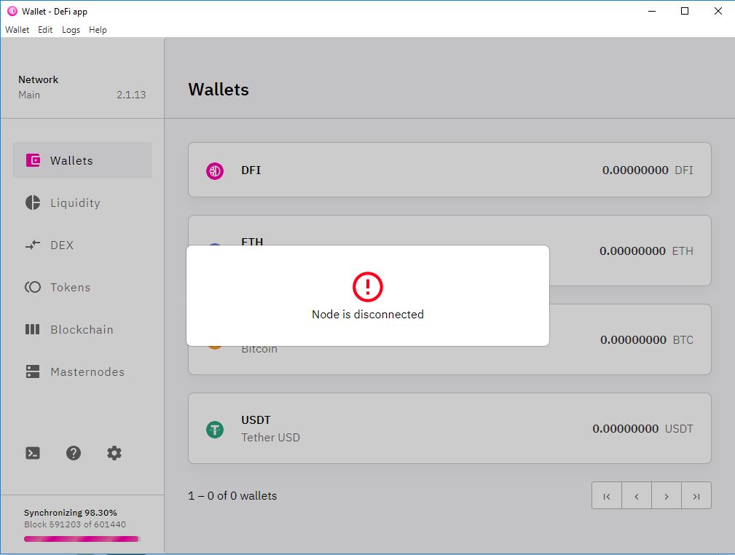The width and height of the screenshot is (735, 555).
Task: Maximize the DeFi app window
Action: 685,11
